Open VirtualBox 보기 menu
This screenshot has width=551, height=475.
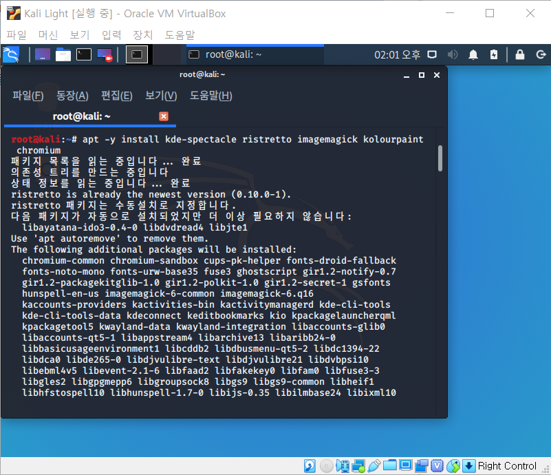(x=79, y=35)
